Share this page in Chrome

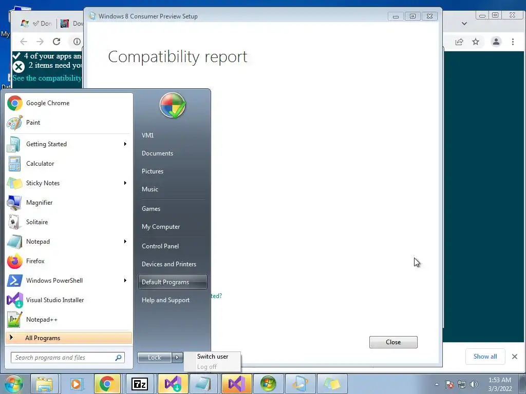459,42
